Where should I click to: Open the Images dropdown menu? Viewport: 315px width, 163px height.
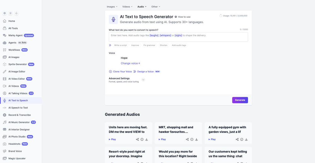click(x=112, y=7)
